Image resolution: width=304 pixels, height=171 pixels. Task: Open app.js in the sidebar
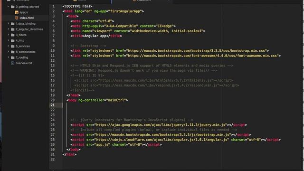click(x=24, y=12)
